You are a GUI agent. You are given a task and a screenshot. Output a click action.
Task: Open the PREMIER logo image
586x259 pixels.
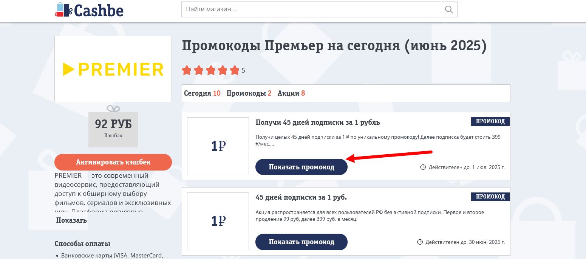point(113,69)
